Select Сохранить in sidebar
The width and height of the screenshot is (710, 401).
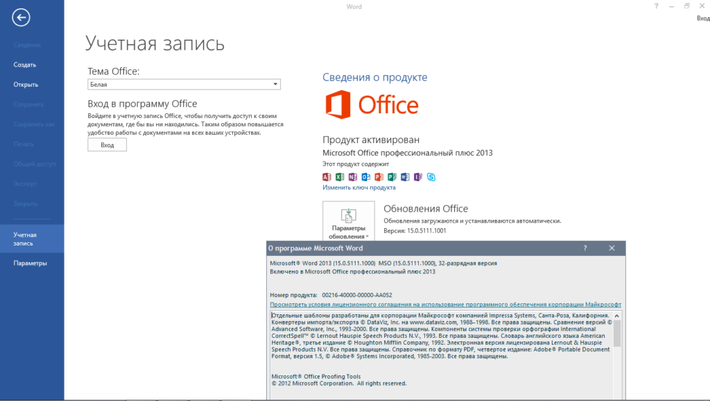pyautogui.click(x=28, y=105)
